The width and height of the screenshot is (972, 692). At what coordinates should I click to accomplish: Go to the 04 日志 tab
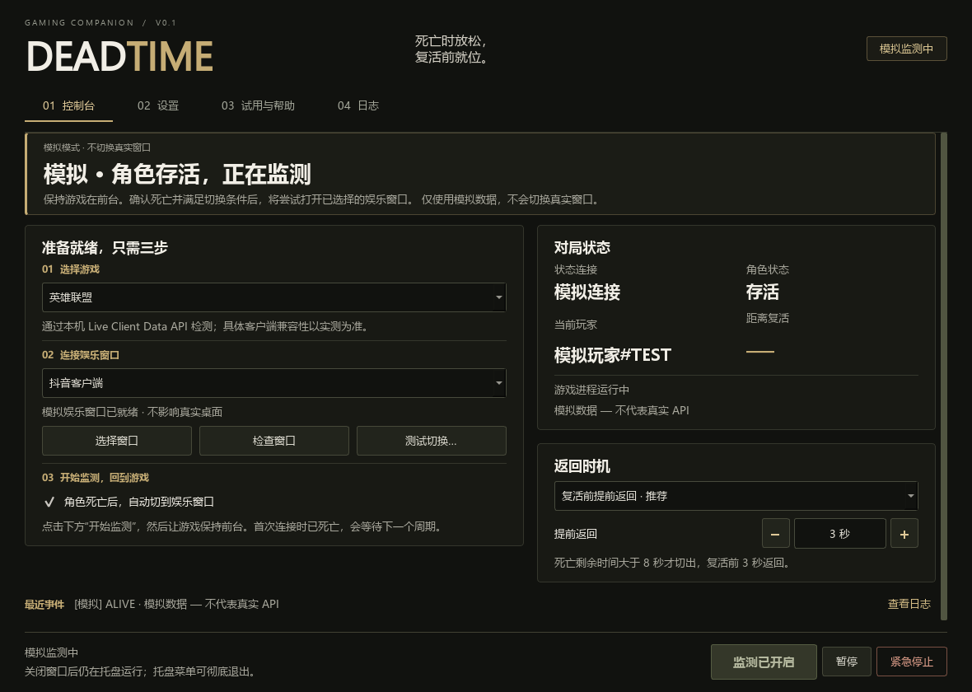(357, 105)
